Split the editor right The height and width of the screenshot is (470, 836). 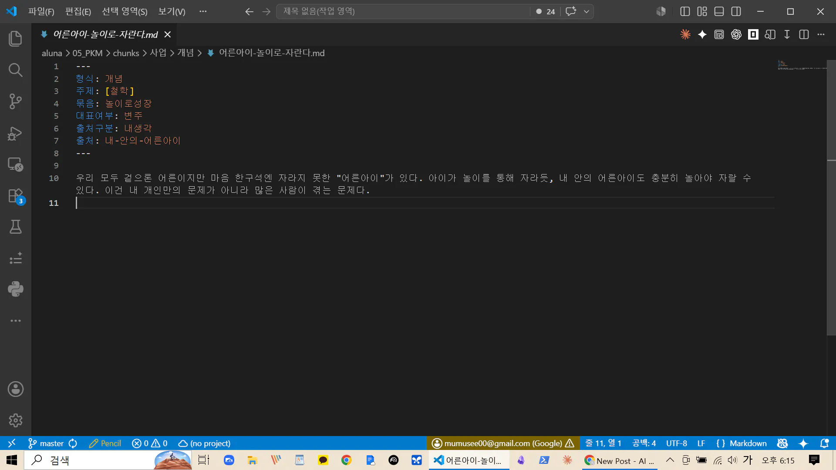click(804, 34)
